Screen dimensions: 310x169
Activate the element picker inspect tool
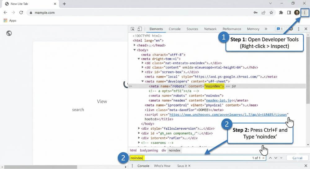pos(133,29)
